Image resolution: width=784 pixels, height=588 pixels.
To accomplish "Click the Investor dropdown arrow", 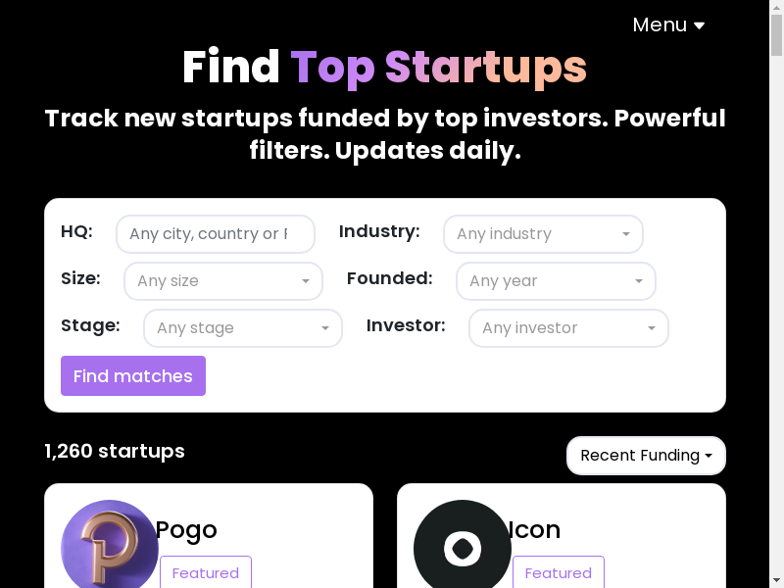I will click(652, 328).
